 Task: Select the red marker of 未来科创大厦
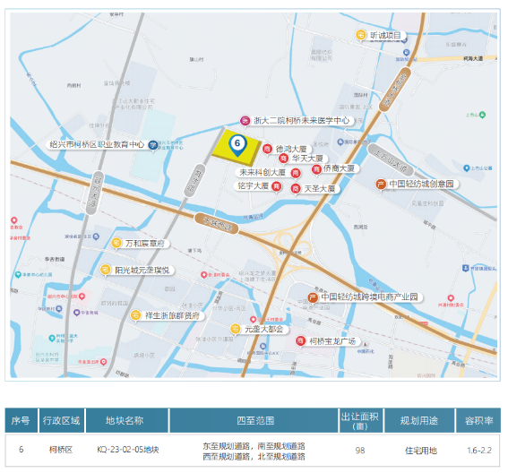(x=295, y=173)
